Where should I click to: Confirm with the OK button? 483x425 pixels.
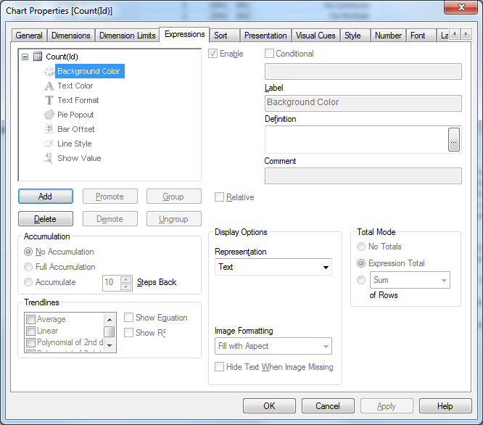coord(269,406)
